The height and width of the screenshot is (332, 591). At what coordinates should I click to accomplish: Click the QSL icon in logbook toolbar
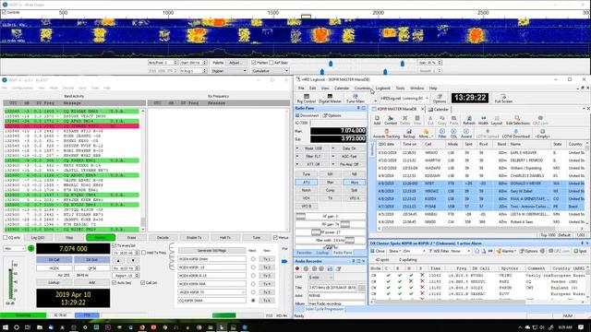click(453, 134)
